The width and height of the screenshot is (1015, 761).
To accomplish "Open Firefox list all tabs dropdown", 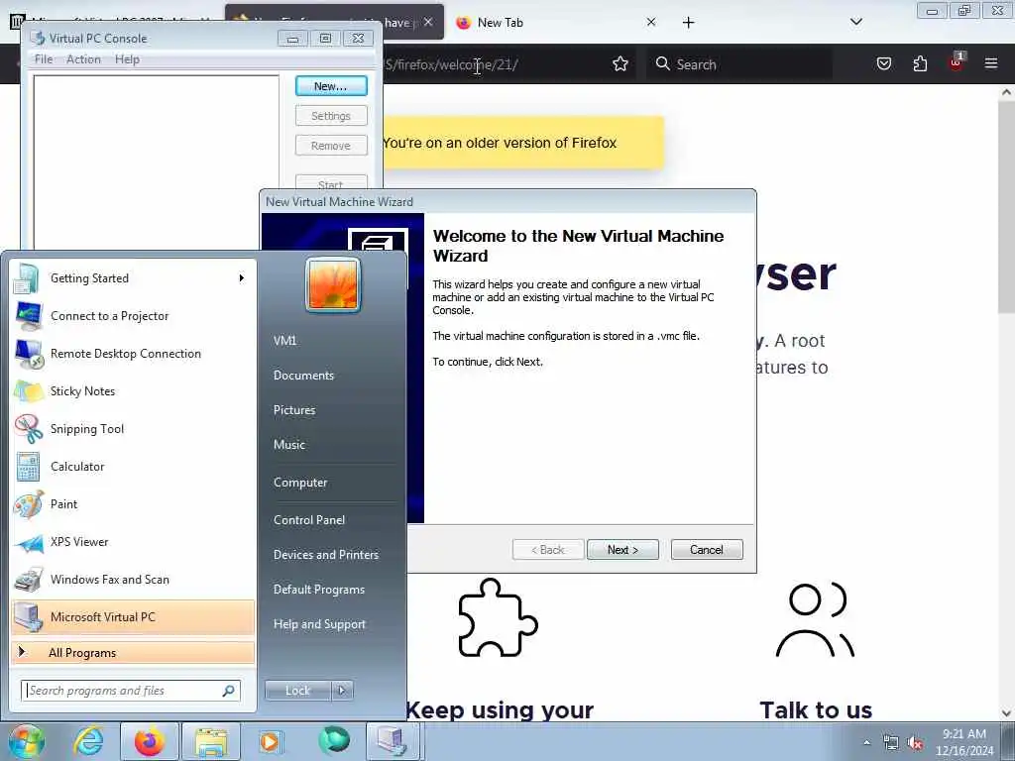I will [x=855, y=22].
